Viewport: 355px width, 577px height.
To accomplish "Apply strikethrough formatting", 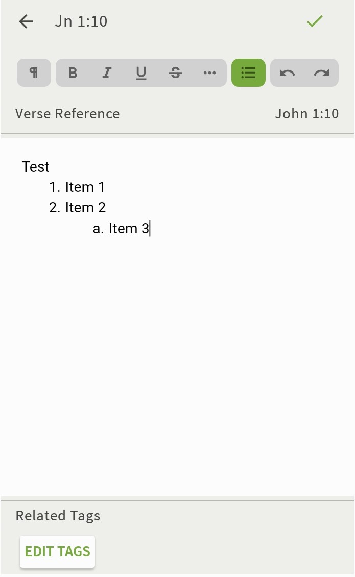I will coord(175,73).
